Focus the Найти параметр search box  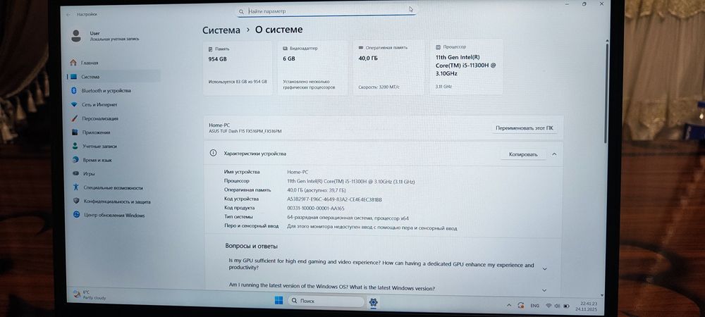click(x=326, y=11)
